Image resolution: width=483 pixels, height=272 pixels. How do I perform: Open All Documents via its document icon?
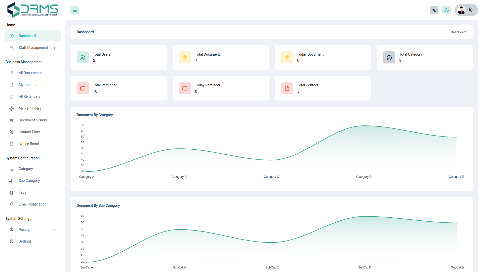pyautogui.click(x=12, y=73)
